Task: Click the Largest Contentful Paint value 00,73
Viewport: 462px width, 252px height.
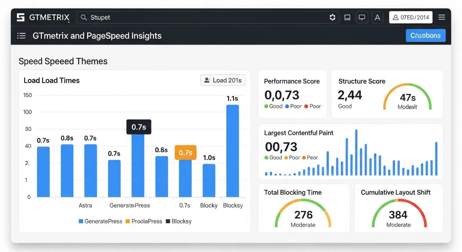Action: (x=281, y=147)
